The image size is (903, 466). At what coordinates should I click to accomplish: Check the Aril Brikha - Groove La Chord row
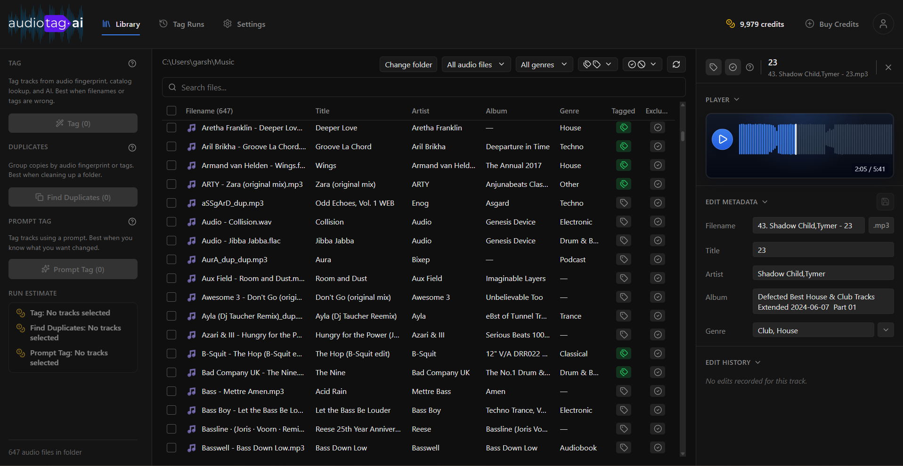[171, 146]
